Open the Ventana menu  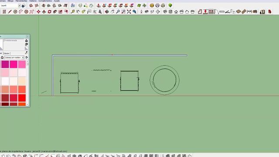[33, 1]
